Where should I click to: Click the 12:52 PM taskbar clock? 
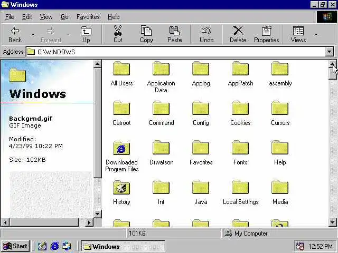pos(321,246)
